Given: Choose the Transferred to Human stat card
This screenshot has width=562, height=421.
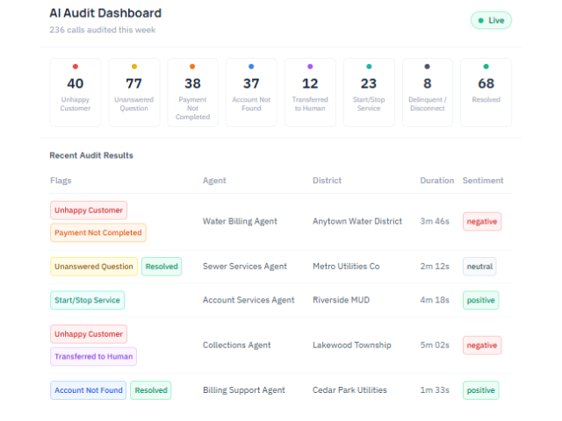Looking at the screenshot, I should pos(310,92).
